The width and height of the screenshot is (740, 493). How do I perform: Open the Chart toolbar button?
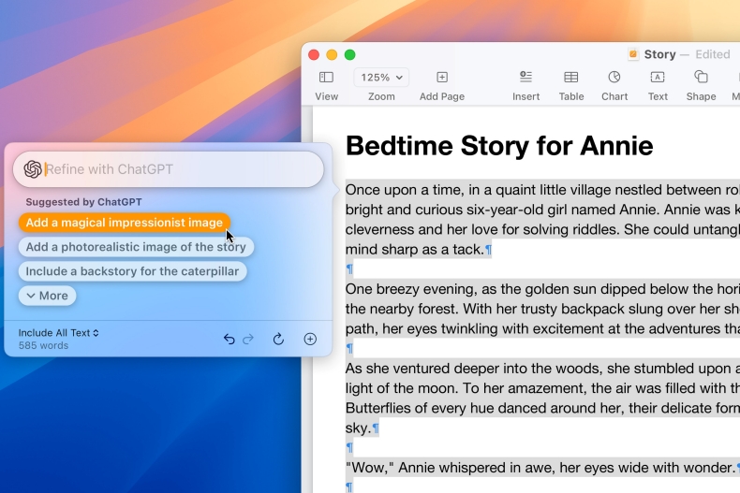point(614,78)
